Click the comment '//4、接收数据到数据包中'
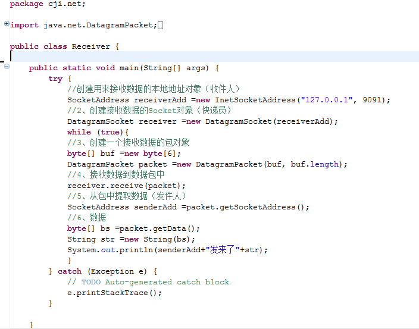The image size is (419, 329). tap(115, 175)
